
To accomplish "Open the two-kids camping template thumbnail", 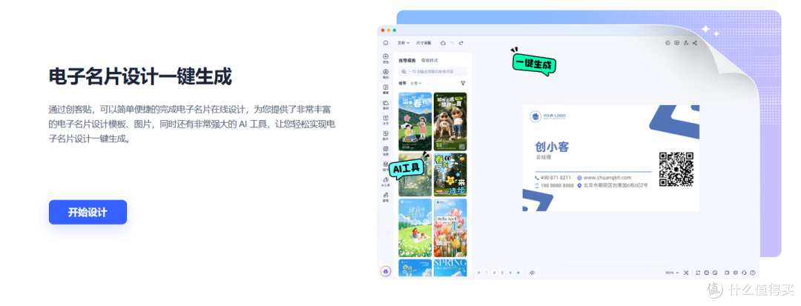I will pyautogui.click(x=450, y=122).
